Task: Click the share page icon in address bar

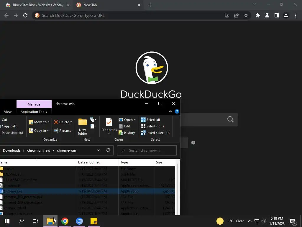Action: (237, 15)
